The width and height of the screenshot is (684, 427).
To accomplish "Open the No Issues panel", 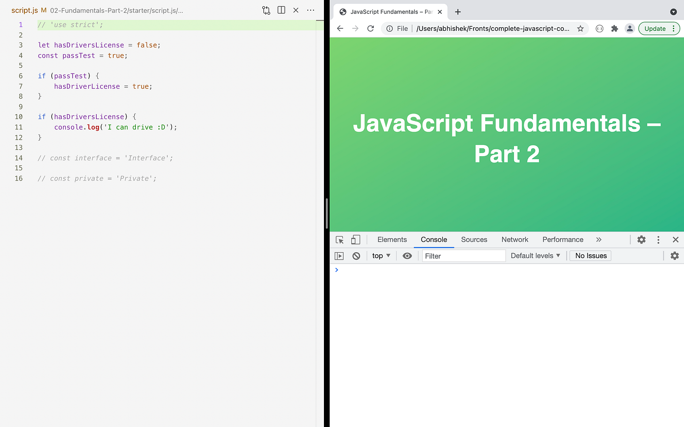I will point(590,255).
